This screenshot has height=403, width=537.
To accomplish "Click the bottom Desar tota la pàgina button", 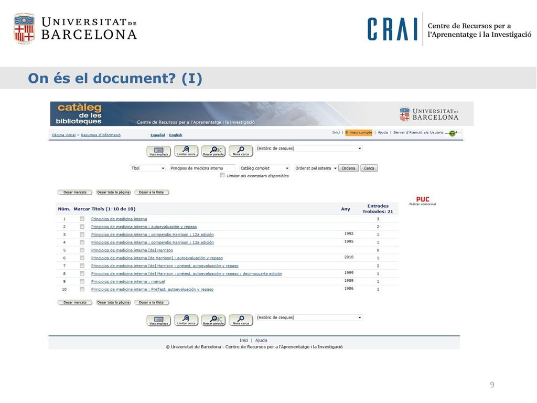I will (x=113, y=302).
